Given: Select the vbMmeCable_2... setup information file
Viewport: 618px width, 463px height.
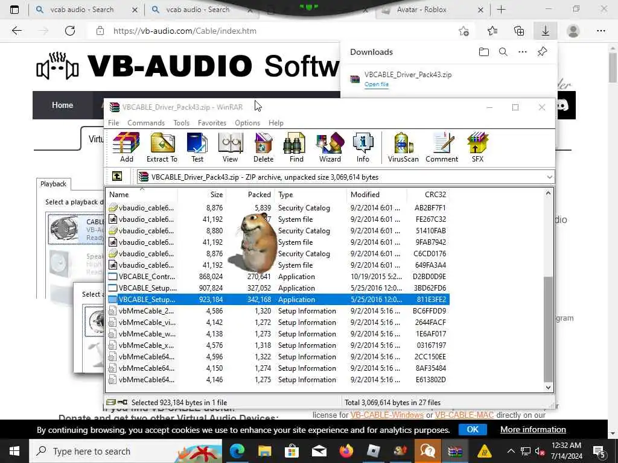Looking at the screenshot, I should click(278, 311).
